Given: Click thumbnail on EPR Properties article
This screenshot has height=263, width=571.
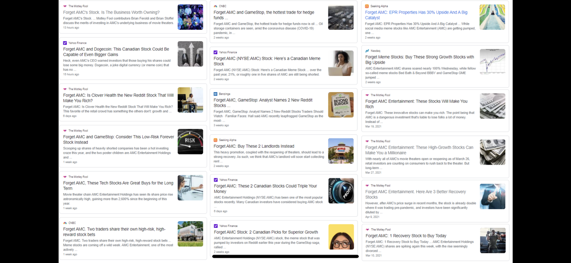Looking at the screenshot, I should click(x=492, y=17).
